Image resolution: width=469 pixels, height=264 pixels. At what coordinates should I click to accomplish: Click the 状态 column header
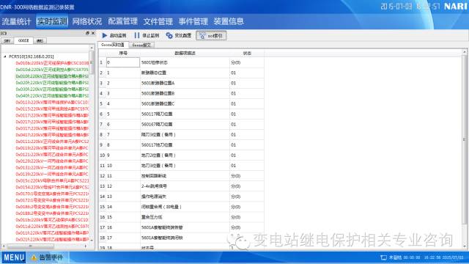coord(247,53)
